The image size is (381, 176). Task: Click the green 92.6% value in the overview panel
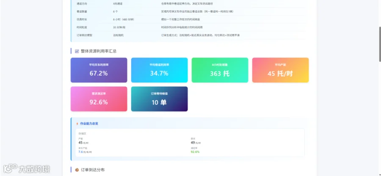point(195,152)
